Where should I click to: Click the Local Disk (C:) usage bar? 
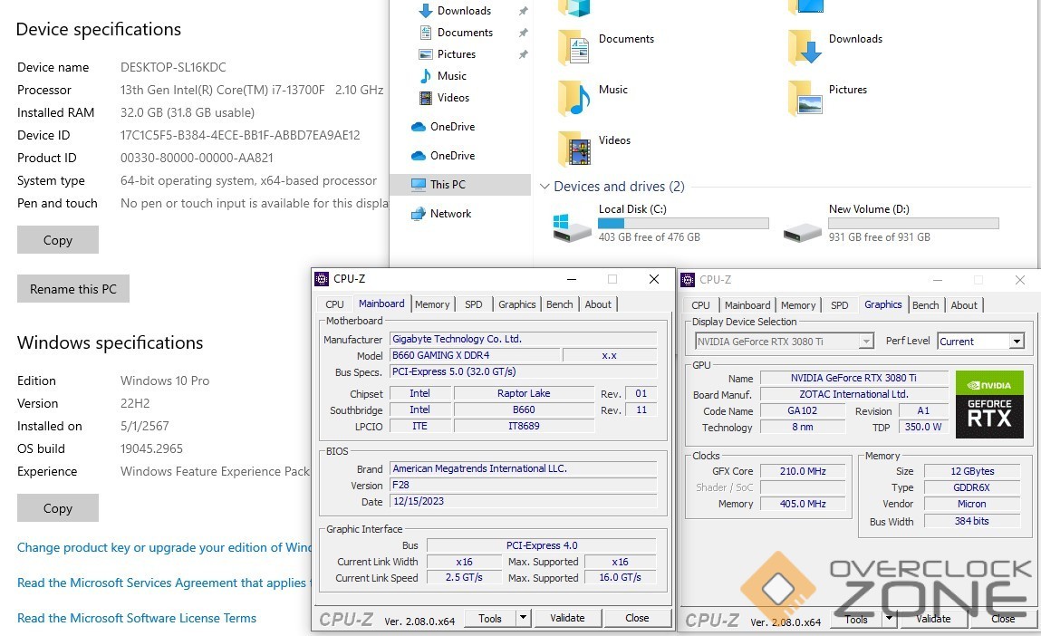click(x=683, y=223)
